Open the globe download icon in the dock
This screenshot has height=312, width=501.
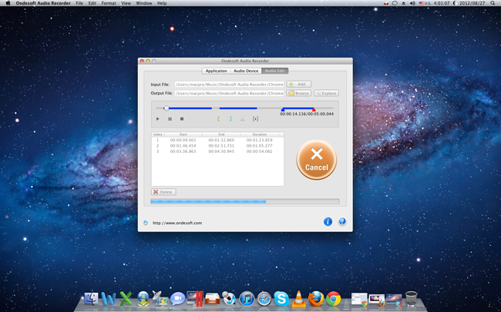coord(143,299)
